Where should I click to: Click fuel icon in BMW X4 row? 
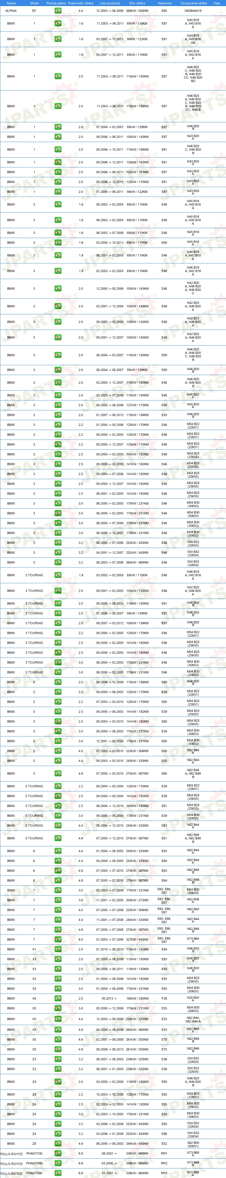point(58,998)
